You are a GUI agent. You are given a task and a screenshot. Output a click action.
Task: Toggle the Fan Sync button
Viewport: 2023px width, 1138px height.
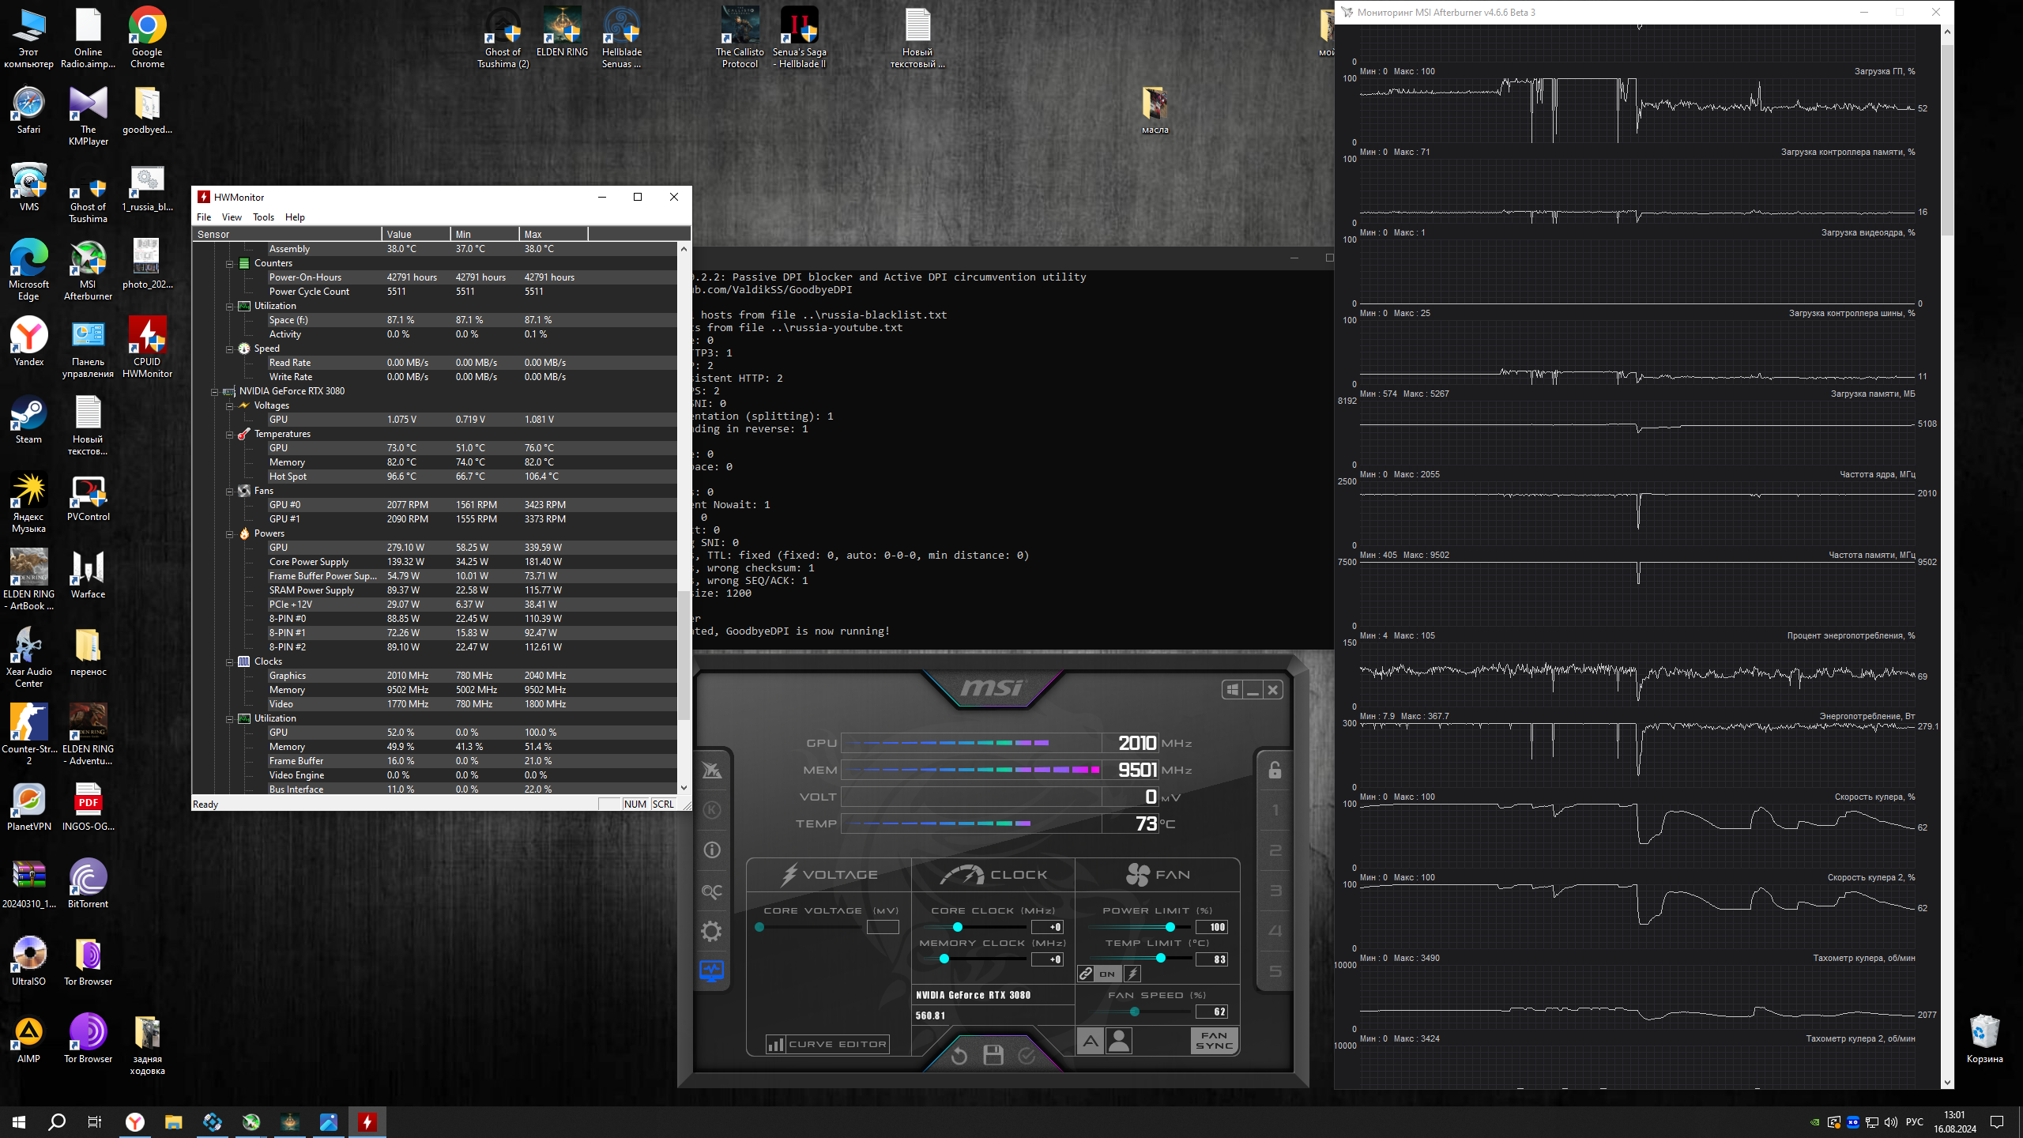click(x=1214, y=1041)
